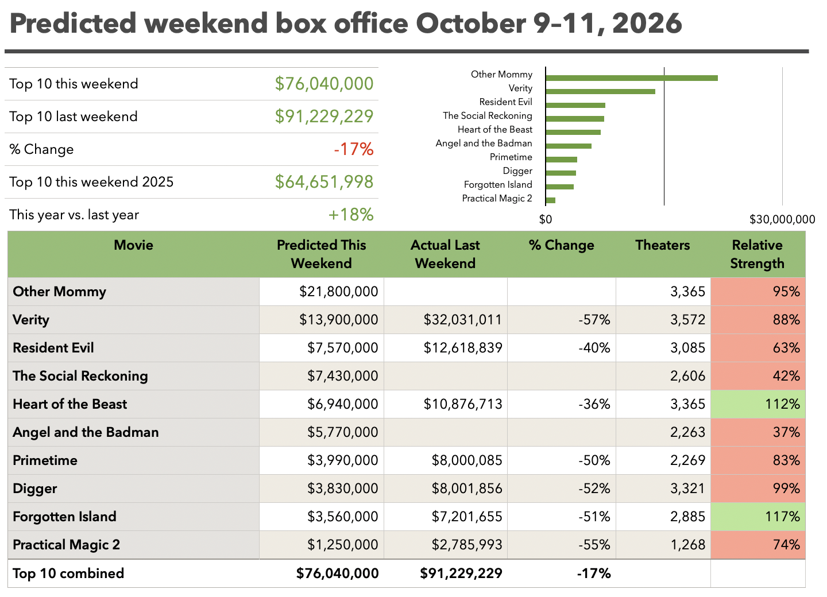This screenshot has height=597, width=827.
Task: Select the Other Mommy bar in the chart
Action: tap(632, 78)
